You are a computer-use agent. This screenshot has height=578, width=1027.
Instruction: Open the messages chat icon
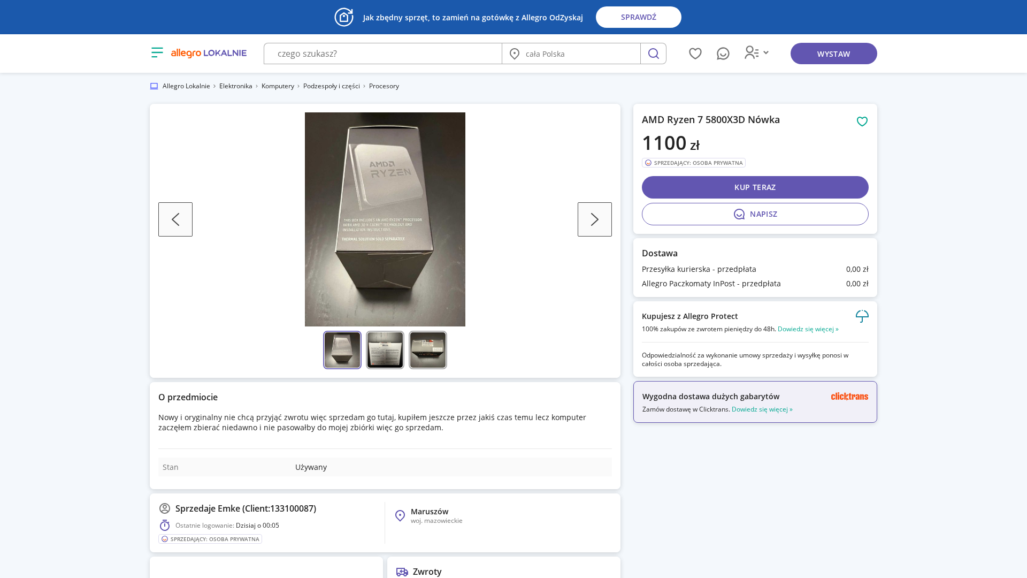tap(723, 54)
